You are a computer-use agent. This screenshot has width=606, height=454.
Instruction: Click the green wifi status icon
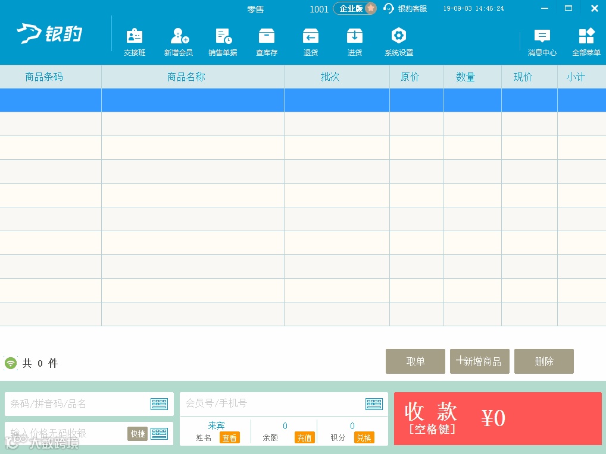11,363
